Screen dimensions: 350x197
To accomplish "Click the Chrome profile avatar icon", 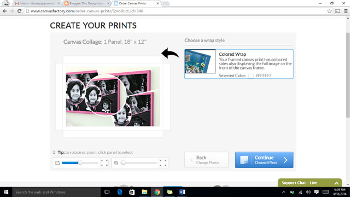I will tap(6, 3).
